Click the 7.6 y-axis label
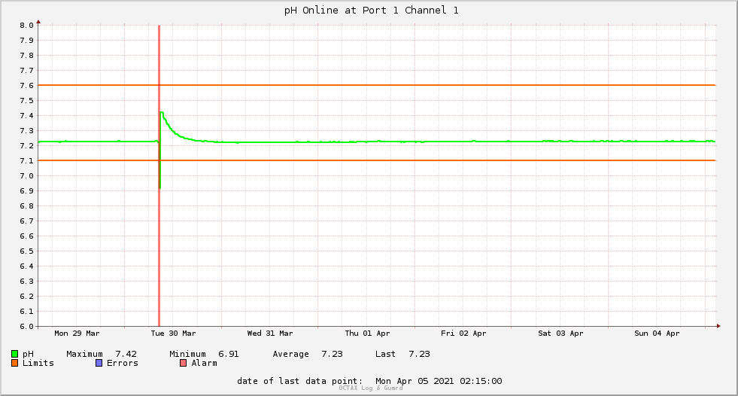The width and height of the screenshot is (738, 396). [x=27, y=86]
